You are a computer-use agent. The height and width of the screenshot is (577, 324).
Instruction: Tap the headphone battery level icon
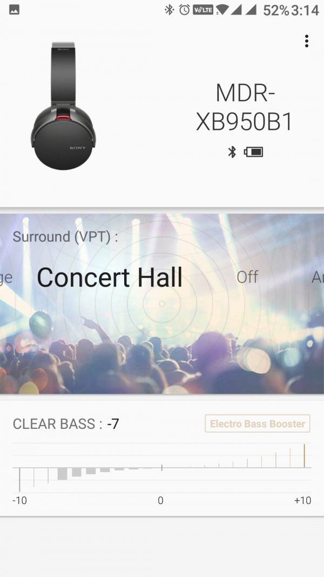click(x=253, y=152)
